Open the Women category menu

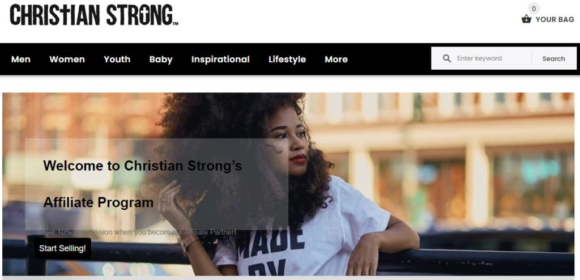[67, 60]
